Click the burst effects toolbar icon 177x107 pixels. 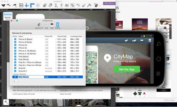coord(96,5)
